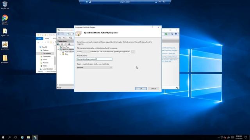Click Create Certificate Request action link
This screenshot has width=250, height=140.
(x=169, y=48)
